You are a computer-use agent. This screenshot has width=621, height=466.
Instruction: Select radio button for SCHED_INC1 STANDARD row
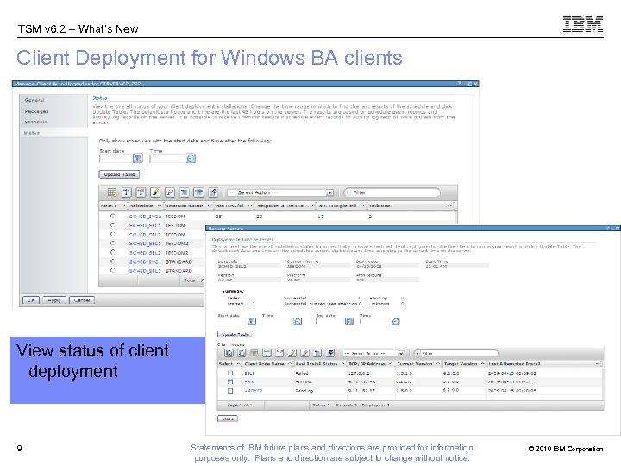pos(112,261)
